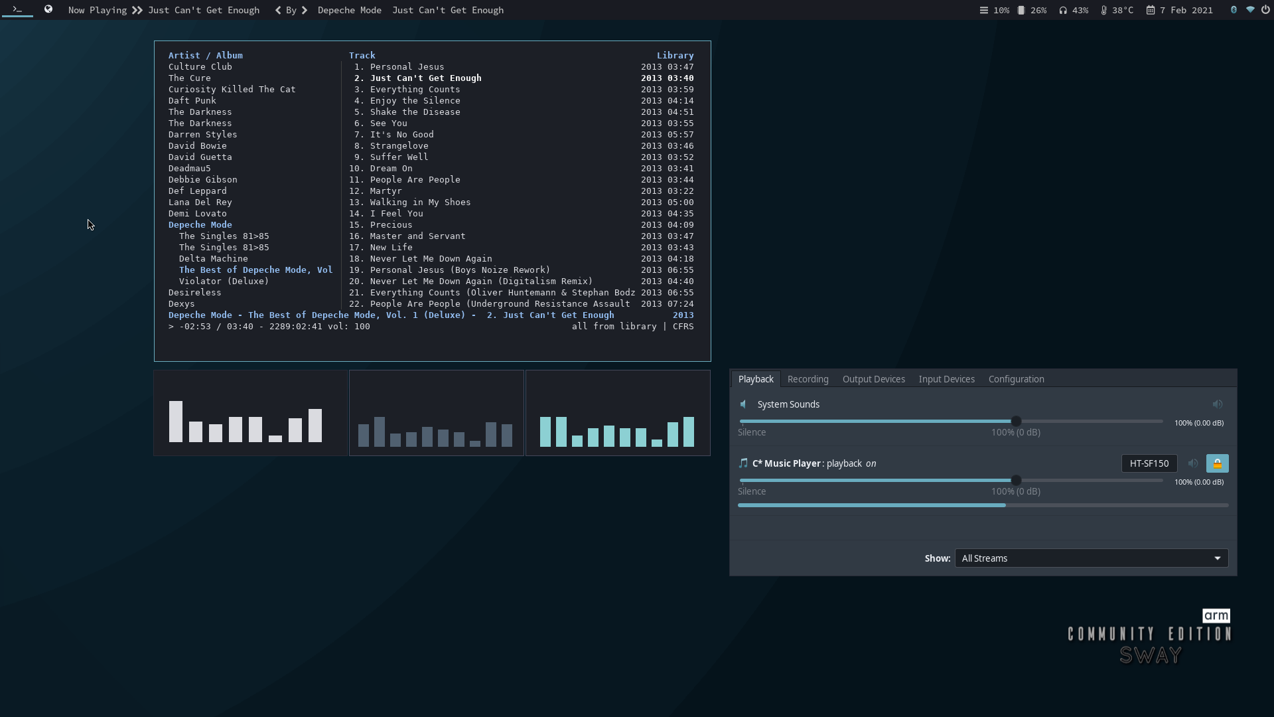Switch to the Input Devices tab
This screenshot has width=1274, height=717.
(946, 379)
